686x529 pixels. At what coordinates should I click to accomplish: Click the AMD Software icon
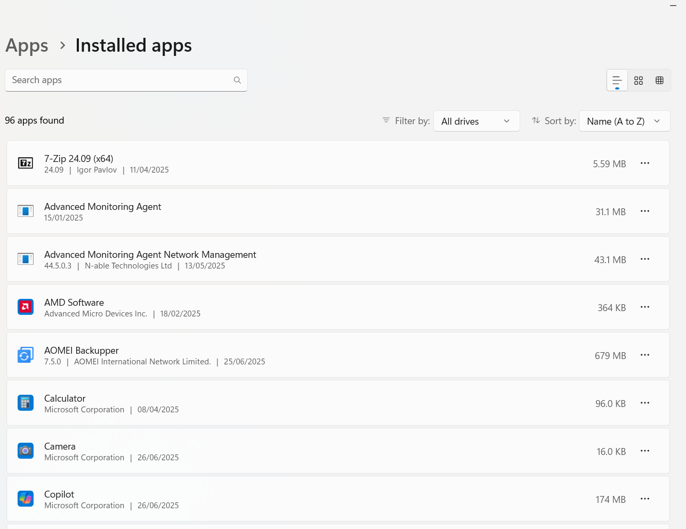[x=26, y=307]
